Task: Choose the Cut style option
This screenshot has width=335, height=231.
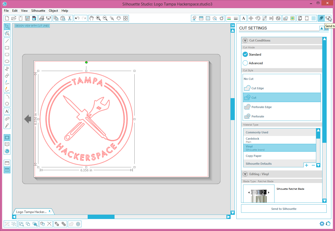Action: coord(282,98)
